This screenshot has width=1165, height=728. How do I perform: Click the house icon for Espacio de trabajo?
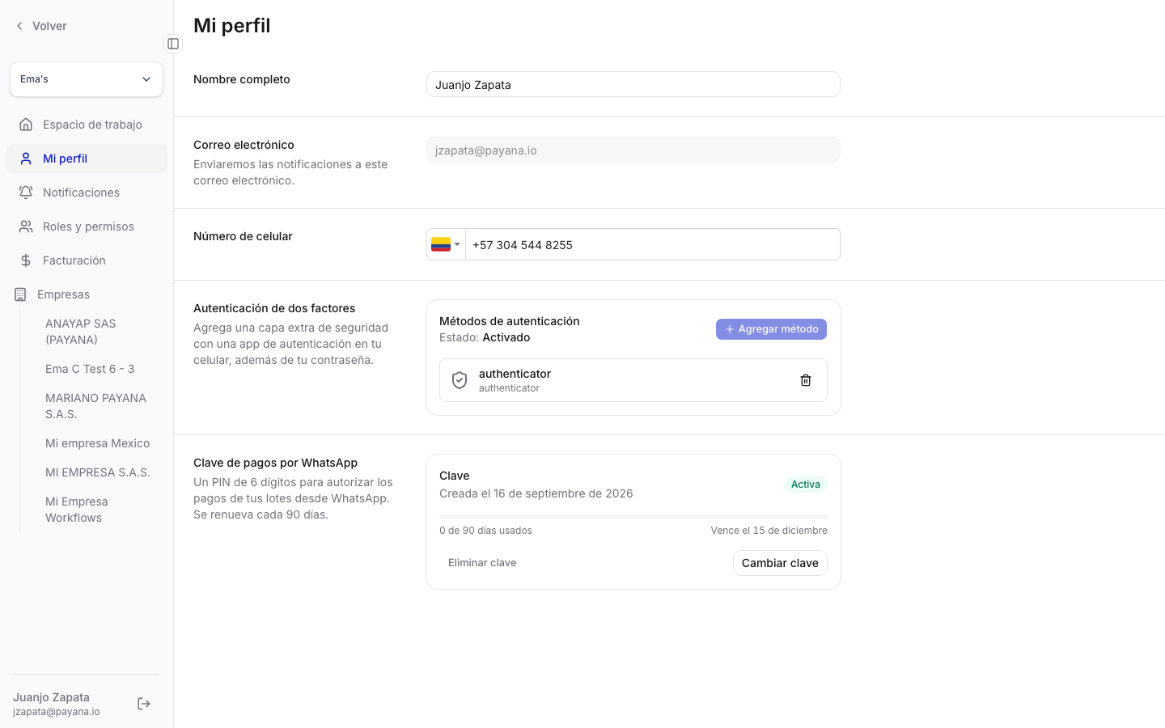(x=26, y=125)
